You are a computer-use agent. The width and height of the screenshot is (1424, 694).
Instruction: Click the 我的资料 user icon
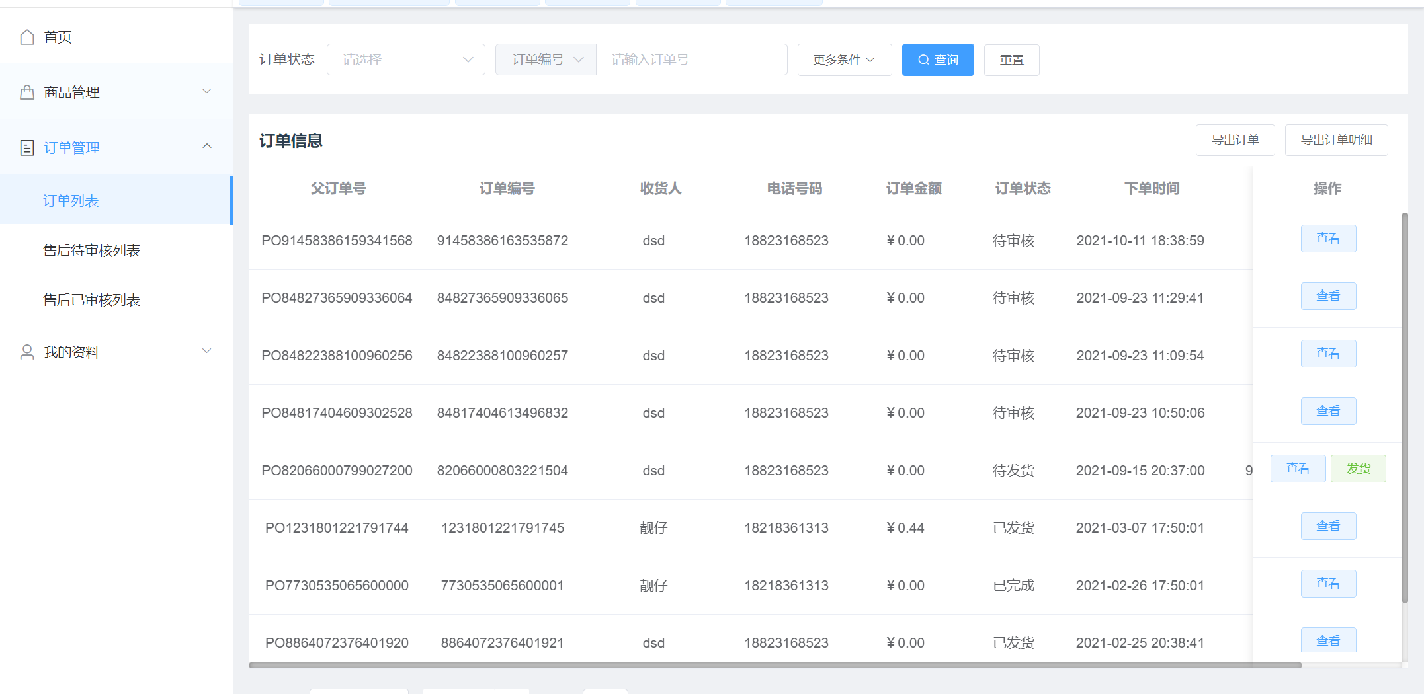pyautogui.click(x=27, y=352)
